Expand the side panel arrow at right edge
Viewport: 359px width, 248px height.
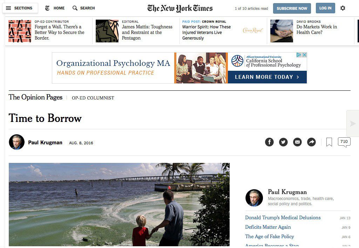click(353, 124)
